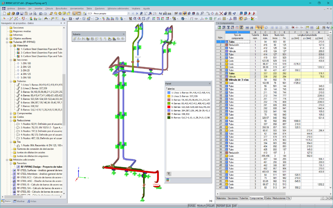Toggle GLN in status bar
The image size is (333, 208).
(229, 206)
